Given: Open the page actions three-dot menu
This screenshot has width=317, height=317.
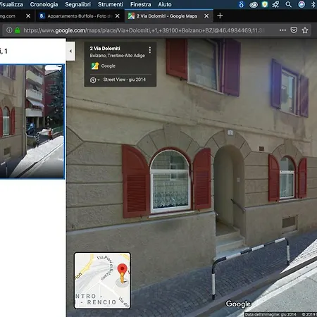Looking at the screenshot, I should (x=282, y=30).
